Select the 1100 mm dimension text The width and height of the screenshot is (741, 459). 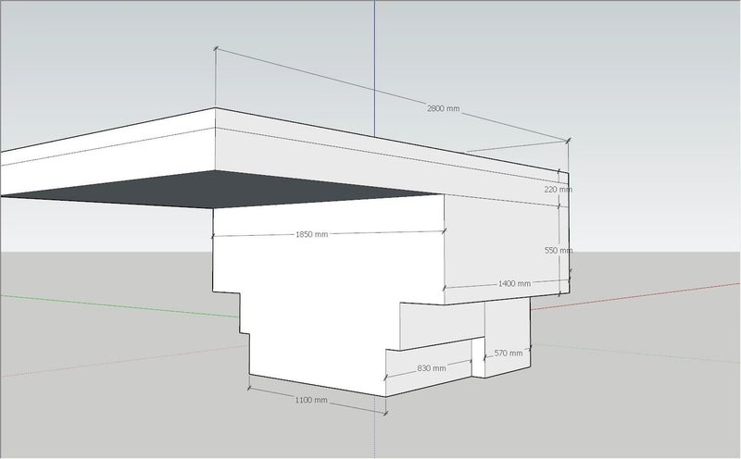(311, 400)
